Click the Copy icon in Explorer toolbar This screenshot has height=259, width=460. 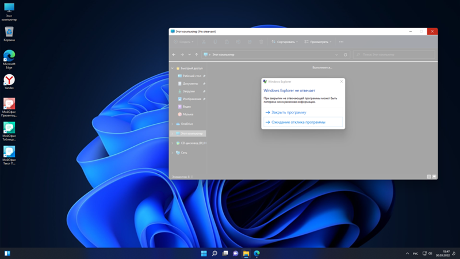pos(215,41)
